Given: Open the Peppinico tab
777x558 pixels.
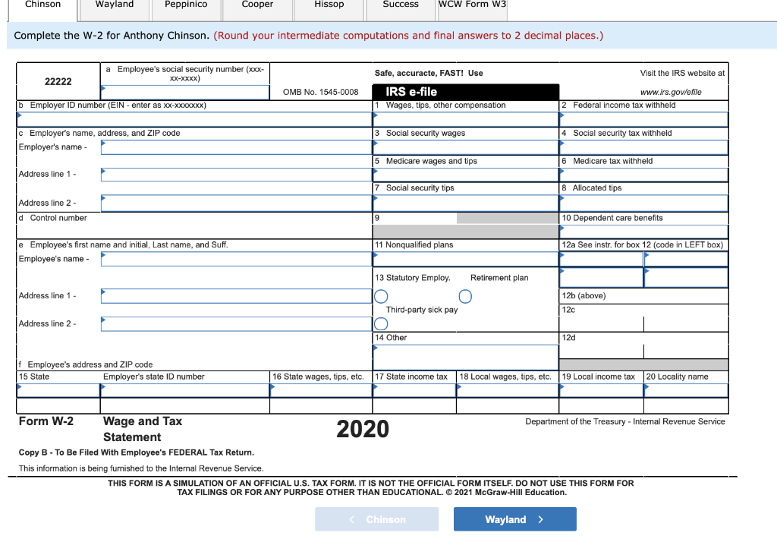Looking at the screenshot, I should pyautogui.click(x=186, y=6).
